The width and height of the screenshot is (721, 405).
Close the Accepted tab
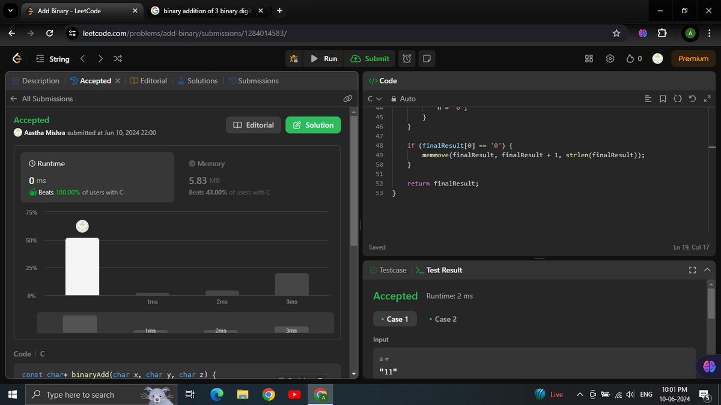click(x=117, y=80)
